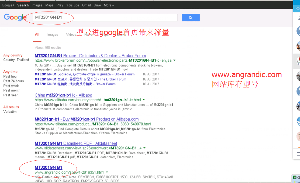Select the All results tab
The image size is (300, 183).
click(x=37, y=34)
